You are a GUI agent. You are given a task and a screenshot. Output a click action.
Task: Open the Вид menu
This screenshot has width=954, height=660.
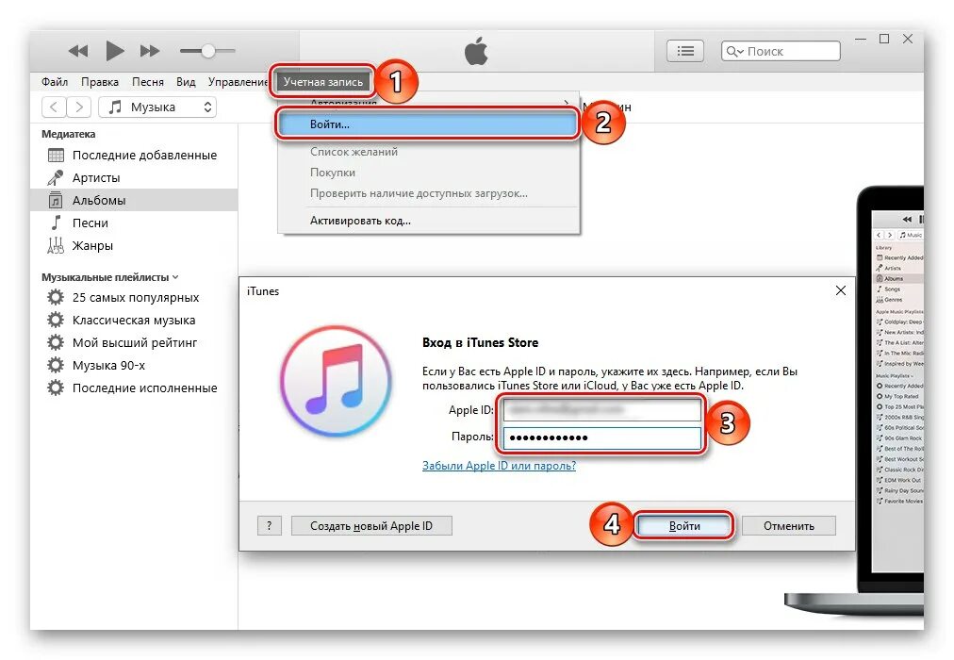click(x=186, y=81)
